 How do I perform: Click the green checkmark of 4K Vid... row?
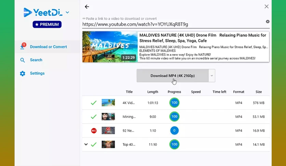click(94, 103)
